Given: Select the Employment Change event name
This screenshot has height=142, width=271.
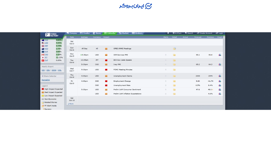Looking at the screenshot, I should [x=122, y=81].
